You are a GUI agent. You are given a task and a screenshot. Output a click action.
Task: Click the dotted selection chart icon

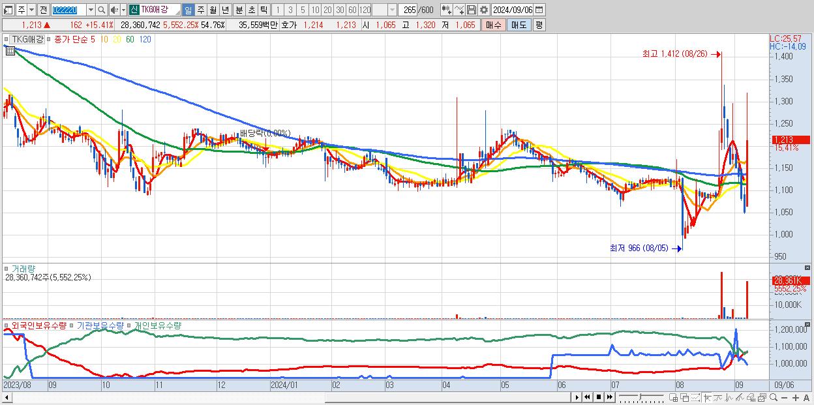pyautogui.click(x=696, y=398)
